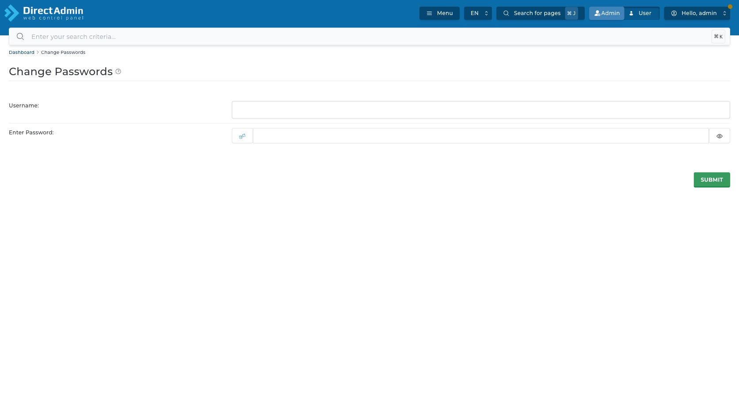Screen dimensions: 739x416
Task: Click the SUBMIT button
Action: pos(712,180)
